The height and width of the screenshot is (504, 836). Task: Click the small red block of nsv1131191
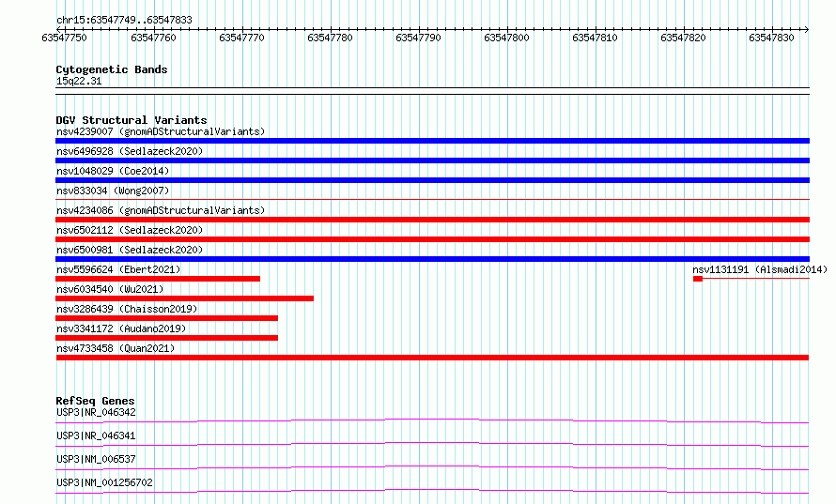pyautogui.click(x=698, y=279)
